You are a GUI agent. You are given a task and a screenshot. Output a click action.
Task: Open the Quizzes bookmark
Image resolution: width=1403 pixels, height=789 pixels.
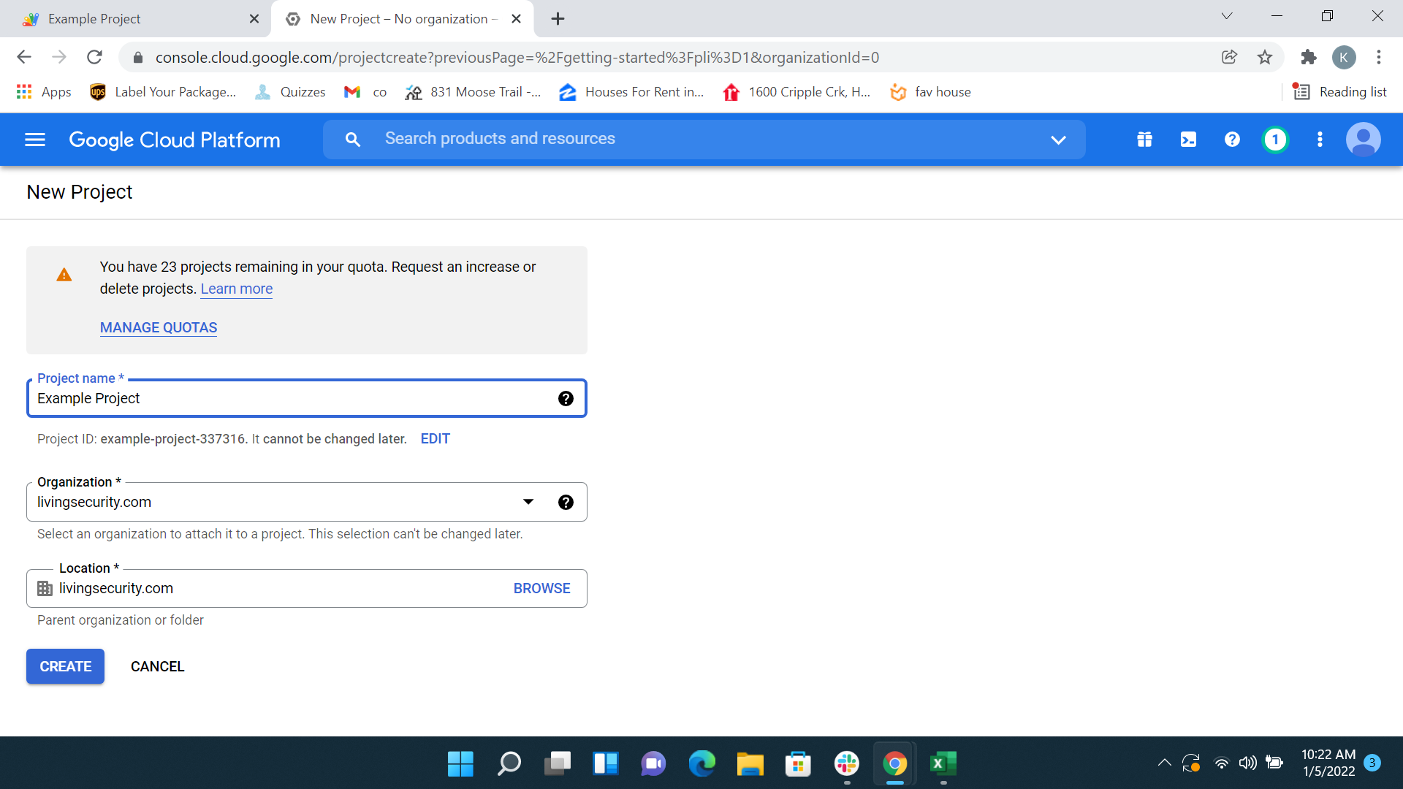click(x=290, y=92)
